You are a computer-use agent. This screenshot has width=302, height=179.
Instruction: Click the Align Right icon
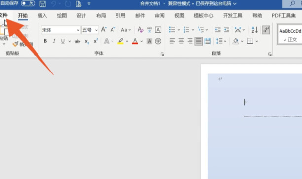[189, 41]
